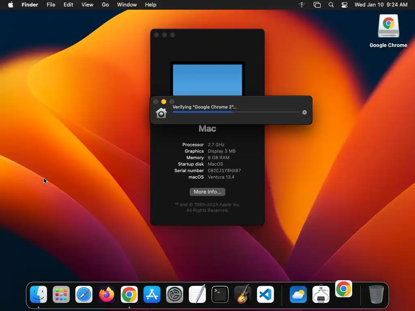Launch Firefox from the Dock

(107, 294)
